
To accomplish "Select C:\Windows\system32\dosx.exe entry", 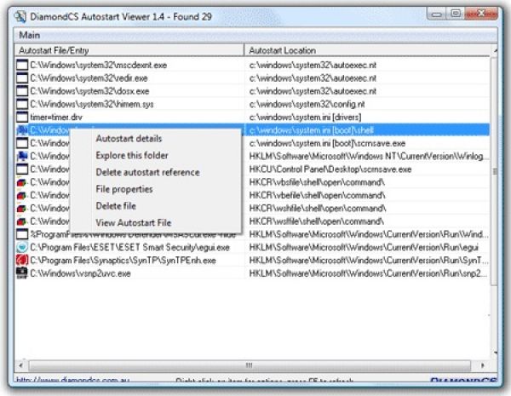I will [x=89, y=91].
